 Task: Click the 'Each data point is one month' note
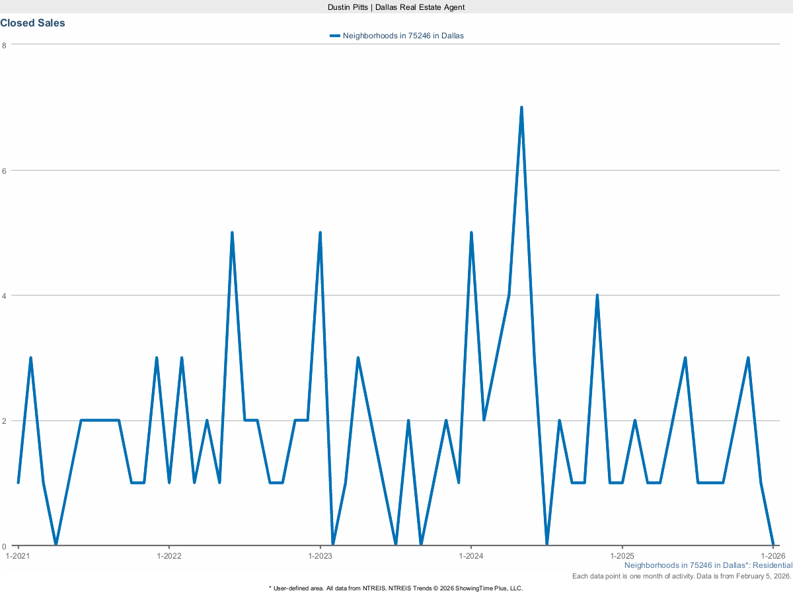[x=681, y=576]
